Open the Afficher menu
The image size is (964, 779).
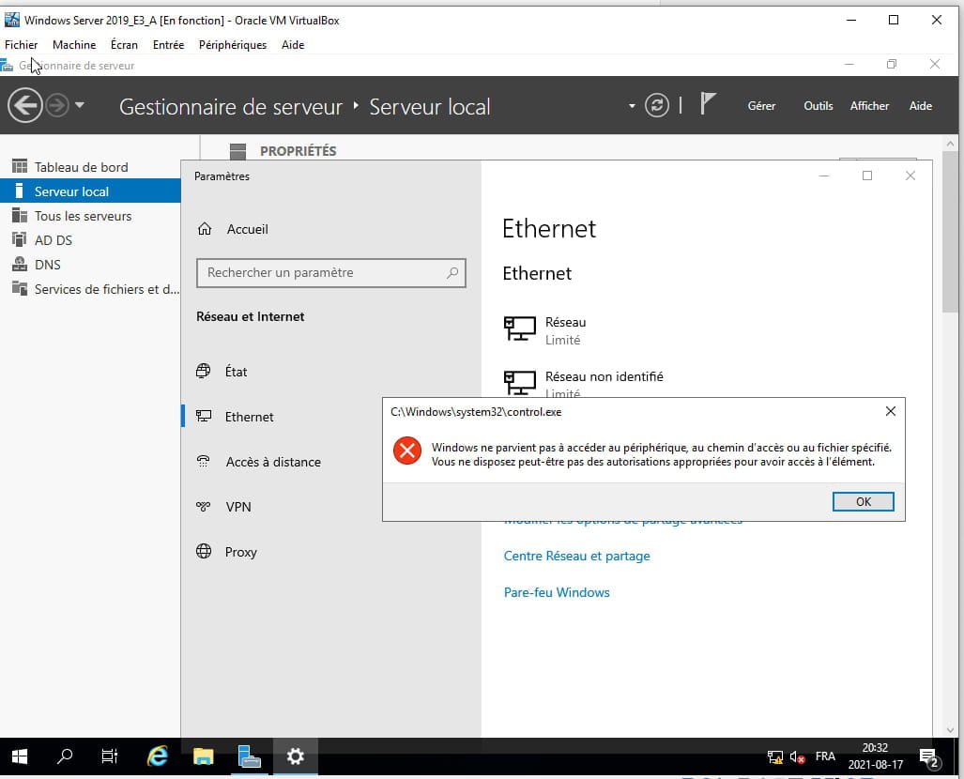coord(869,106)
